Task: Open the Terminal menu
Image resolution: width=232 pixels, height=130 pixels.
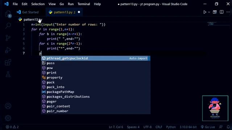Action: click(x=84, y=4)
